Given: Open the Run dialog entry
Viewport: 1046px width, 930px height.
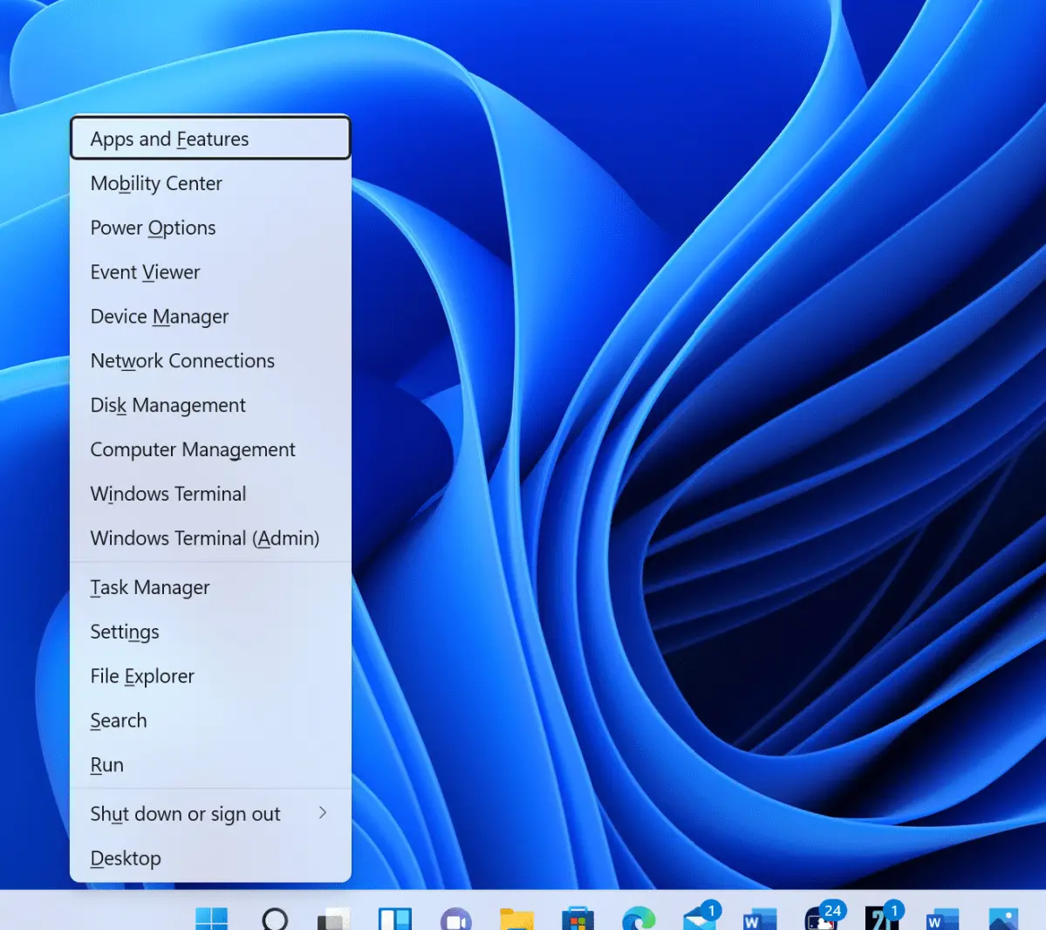Looking at the screenshot, I should pos(210,764).
